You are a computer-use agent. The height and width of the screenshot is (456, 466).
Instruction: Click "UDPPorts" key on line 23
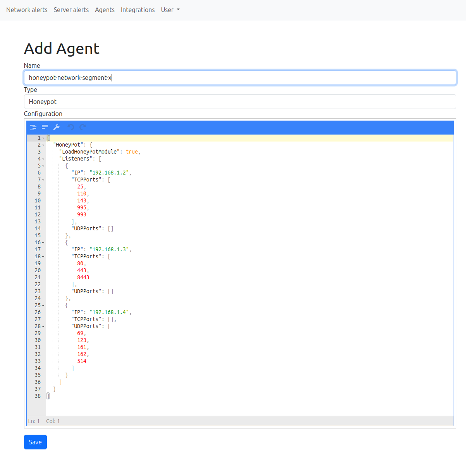click(x=86, y=291)
